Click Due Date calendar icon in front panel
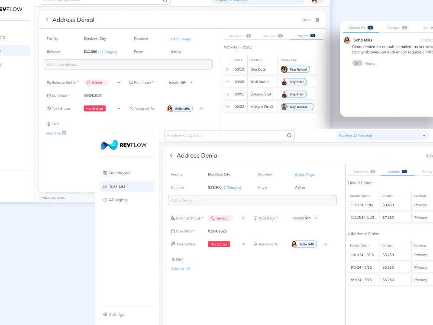The width and height of the screenshot is (433, 325). [x=173, y=231]
